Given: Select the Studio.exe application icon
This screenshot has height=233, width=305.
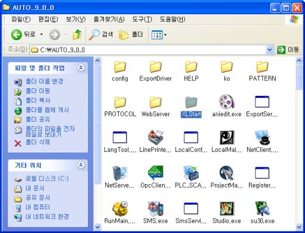Looking at the screenshot, I should (x=227, y=209).
